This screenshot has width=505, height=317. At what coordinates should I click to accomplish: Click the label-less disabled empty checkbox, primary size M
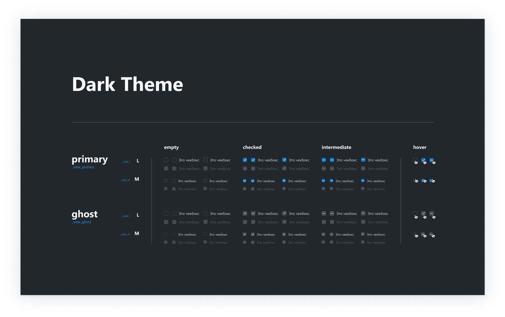(166, 189)
